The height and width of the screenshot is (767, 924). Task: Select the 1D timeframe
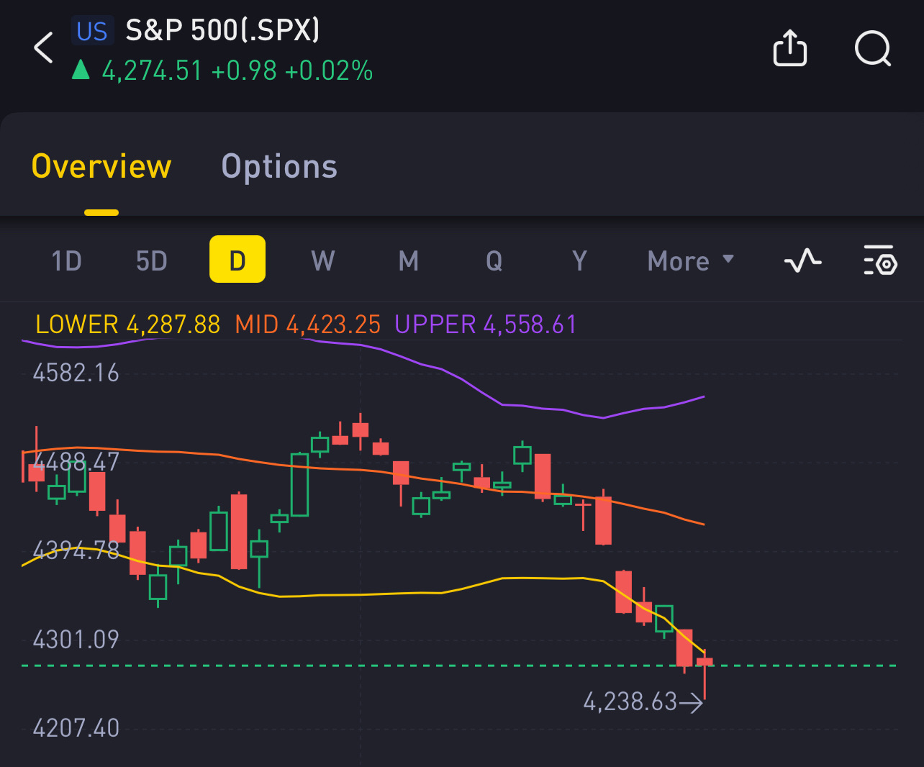(67, 260)
